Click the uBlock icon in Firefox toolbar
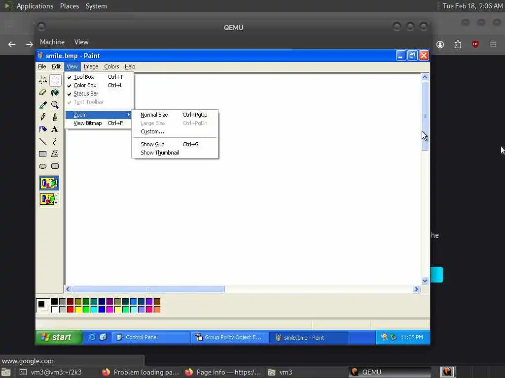 [x=475, y=44]
